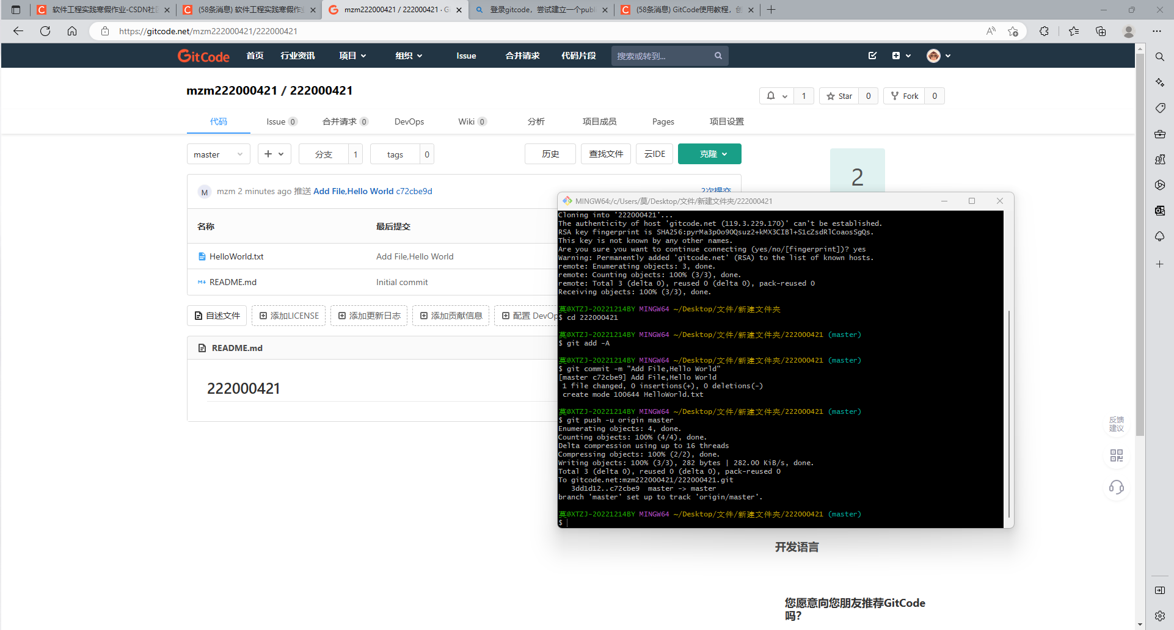Expand the plus add-file dropdown
The height and width of the screenshot is (630, 1174).
274,154
